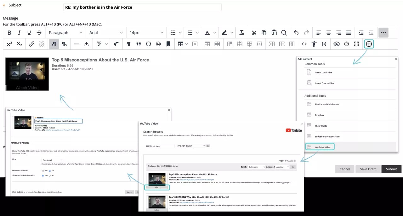Select the superscript icon
The height and width of the screenshot is (216, 403).
9,44
